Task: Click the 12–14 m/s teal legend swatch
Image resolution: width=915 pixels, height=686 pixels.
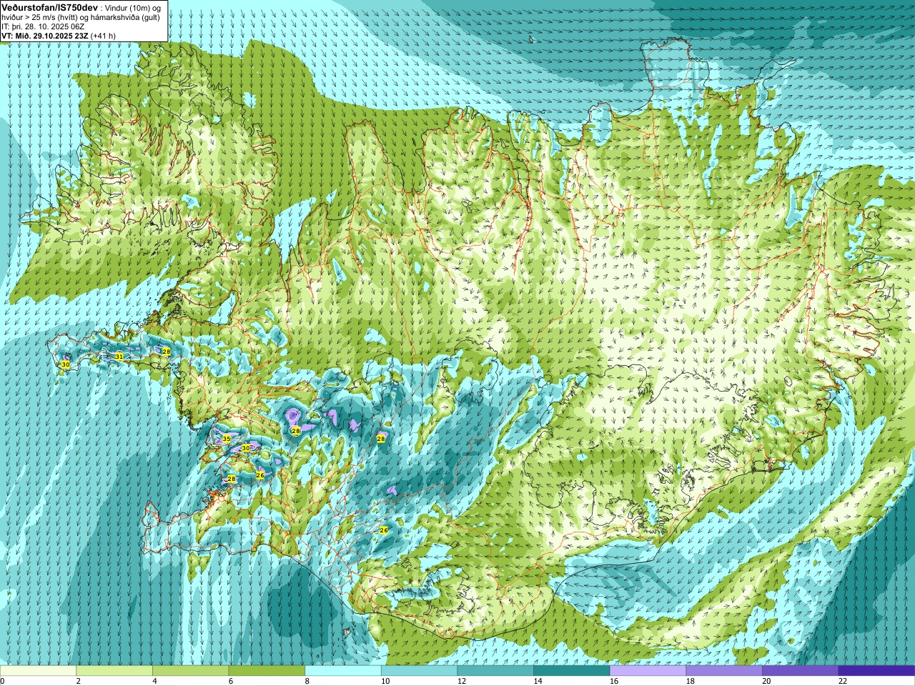Action: click(x=495, y=671)
